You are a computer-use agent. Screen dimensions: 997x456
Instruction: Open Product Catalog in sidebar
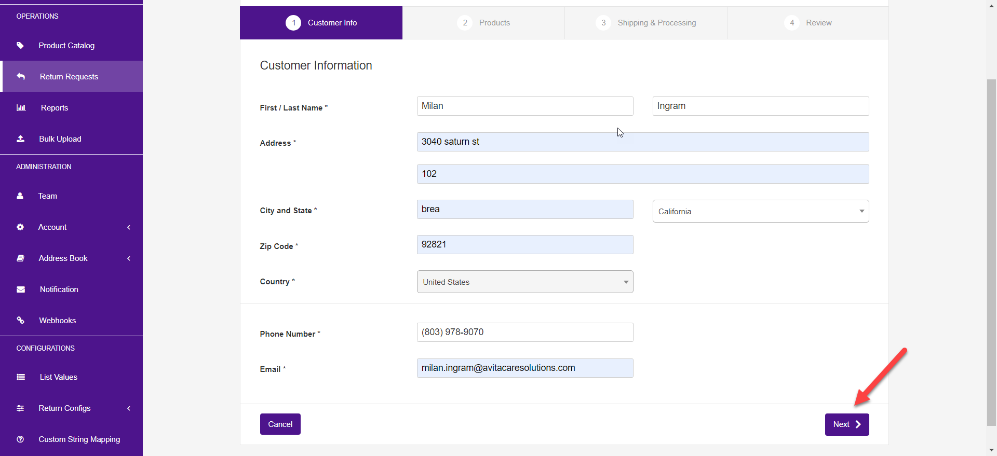tap(71, 46)
